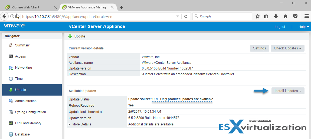Open the Check Updates dropdown
311x139 pixels.
pos(287,48)
